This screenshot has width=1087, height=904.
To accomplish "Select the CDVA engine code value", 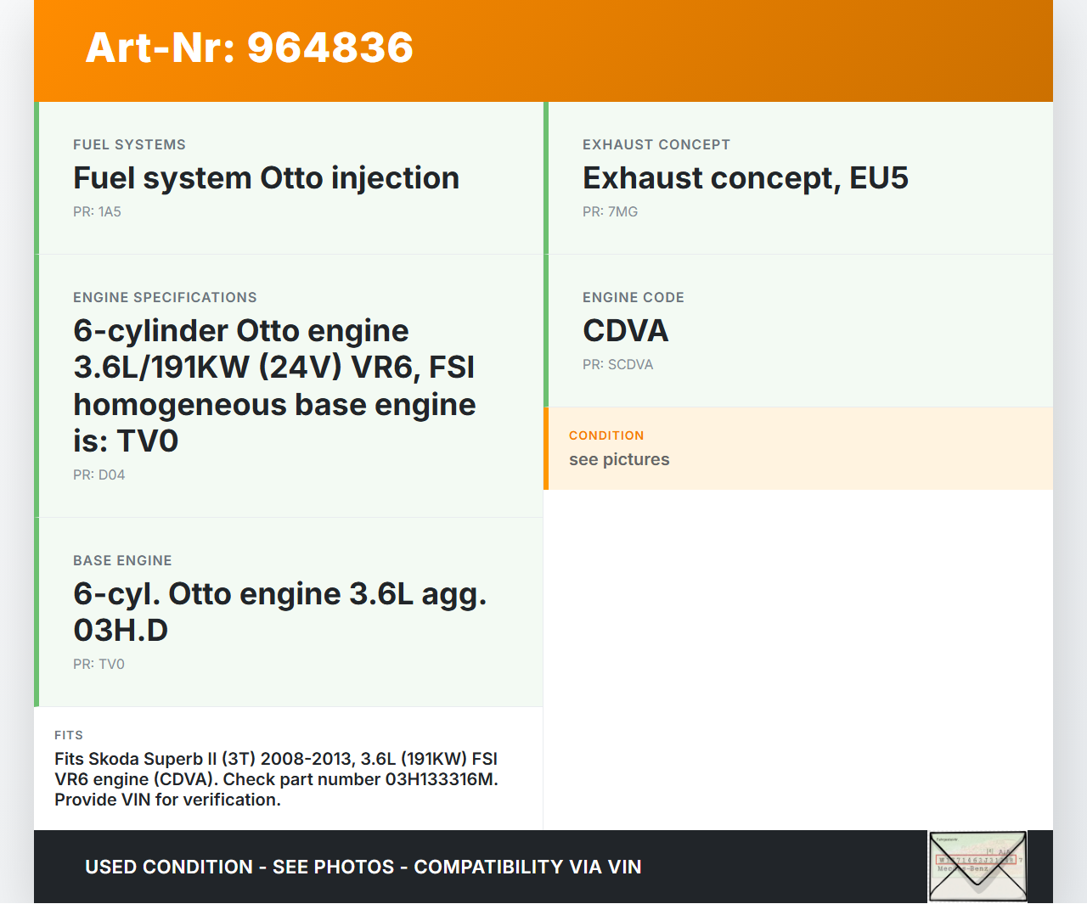I will (x=625, y=331).
